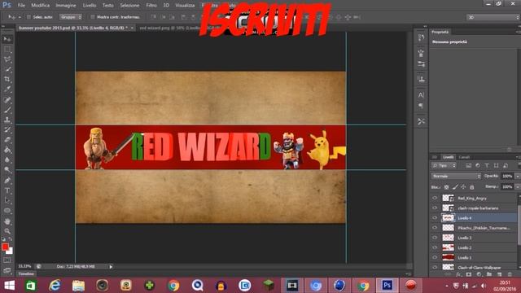Hide the Red_King_Angry layer
The width and height of the screenshot is (521, 293).
[x=435, y=198]
